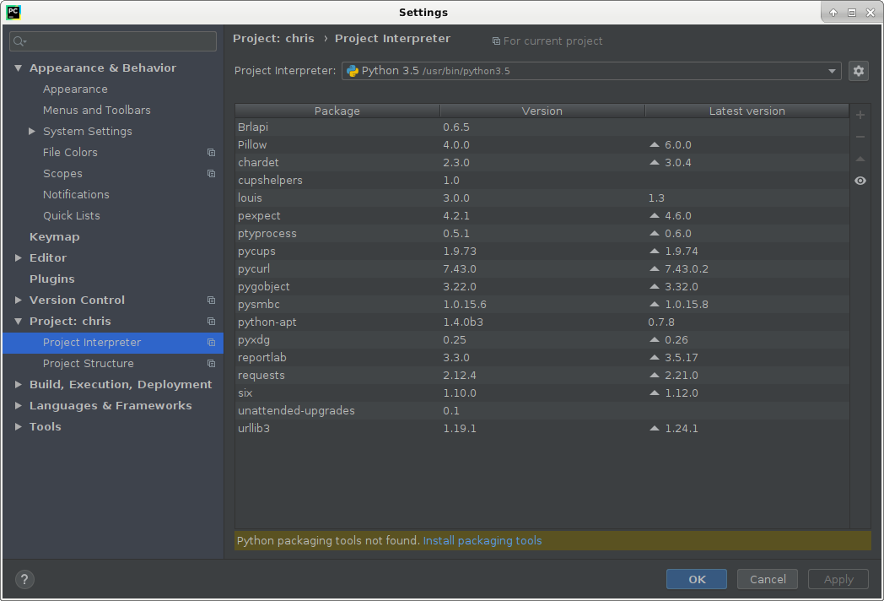Select the cupshelpers package row
Image resolution: width=884 pixels, height=601 pixels.
(x=542, y=181)
